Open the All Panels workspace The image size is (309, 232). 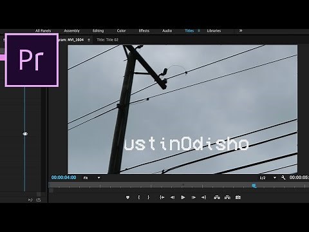point(43,31)
